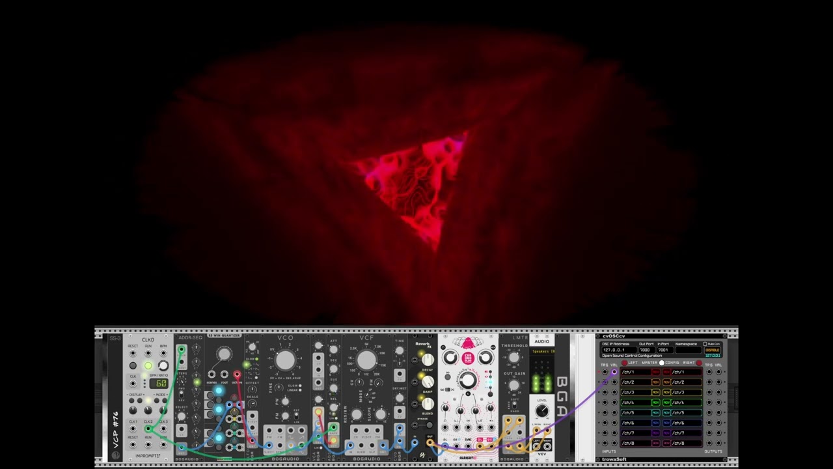Open the ADV options for right /ch/8

(666, 444)
